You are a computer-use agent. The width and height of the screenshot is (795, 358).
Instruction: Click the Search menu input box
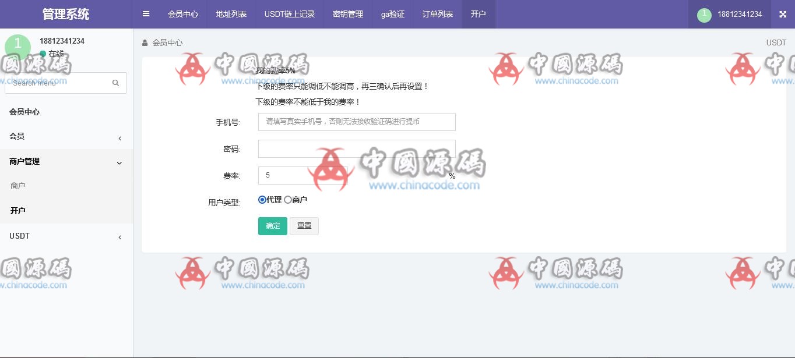pos(66,83)
